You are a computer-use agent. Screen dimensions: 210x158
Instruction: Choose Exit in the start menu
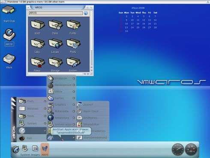coord(32,138)
